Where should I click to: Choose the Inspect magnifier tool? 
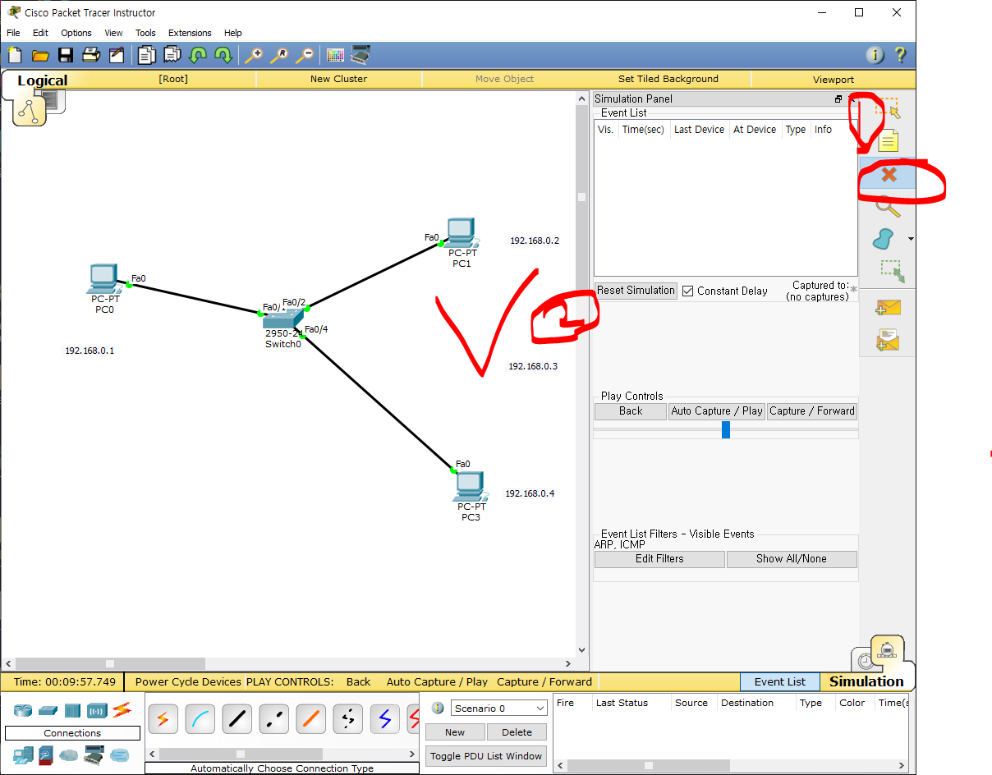tap(887, 206)
